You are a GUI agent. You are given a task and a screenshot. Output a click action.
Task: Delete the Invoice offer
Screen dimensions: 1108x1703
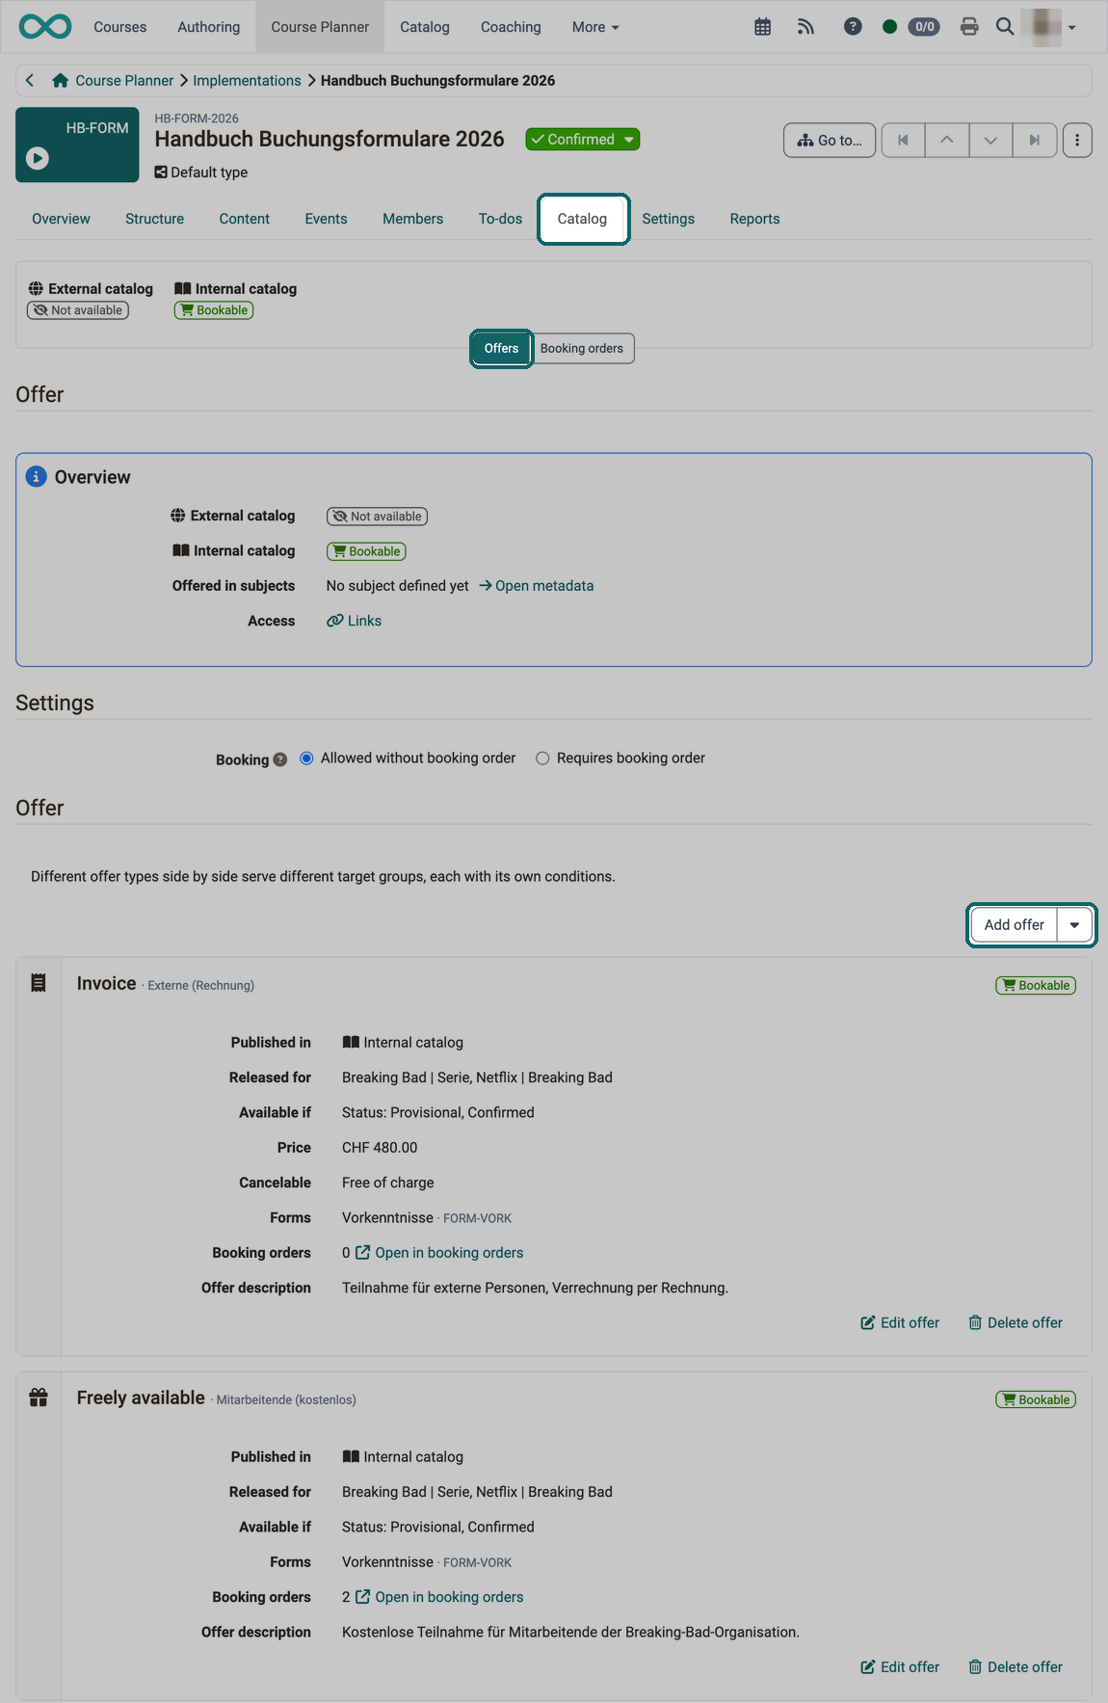tap(1016, 1323)
